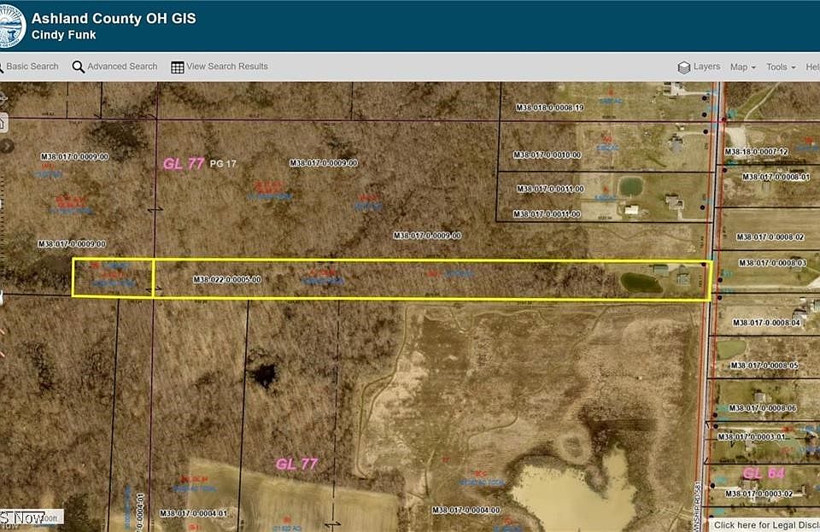Click the Basic Search option
Image resolution: width=820 pixels, height=532 pixels.
click(x=32, y=67)
